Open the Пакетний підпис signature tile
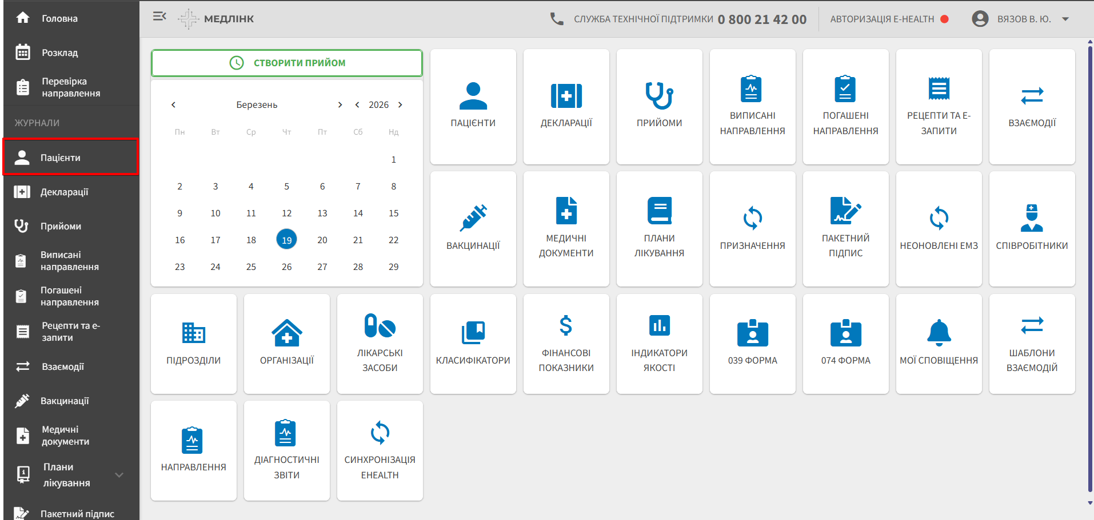The height and width of the screenshot is (520, 1094). (x=845, y=228)
